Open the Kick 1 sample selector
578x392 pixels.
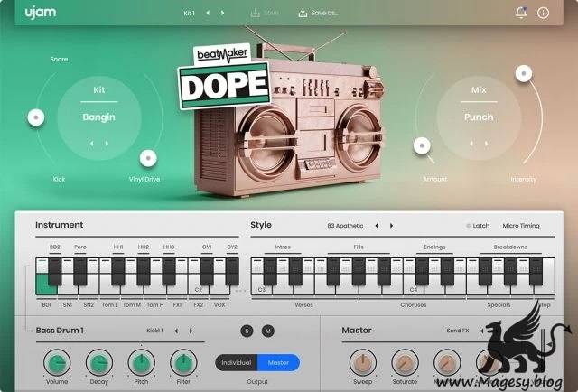(157, 331)
